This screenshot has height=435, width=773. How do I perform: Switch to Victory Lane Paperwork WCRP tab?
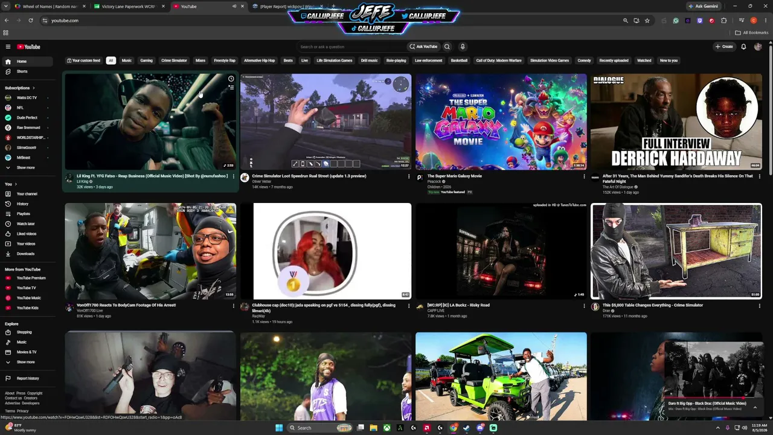point(129,7)
